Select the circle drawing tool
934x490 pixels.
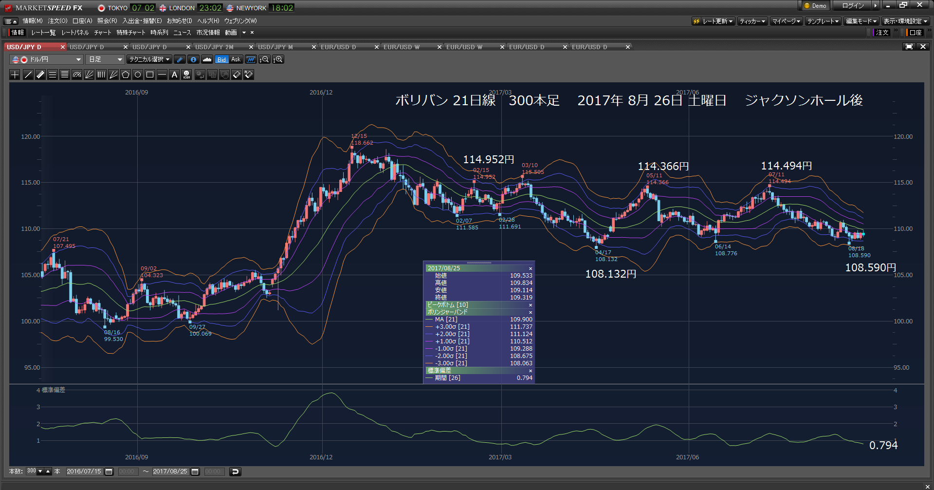[138, 75]
